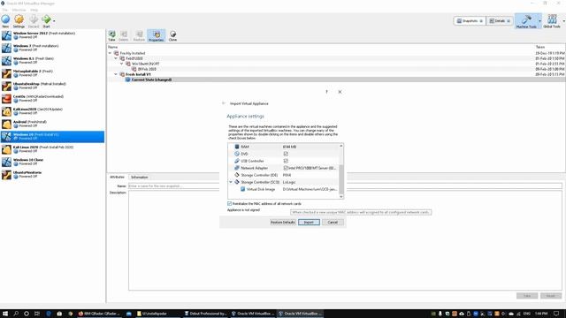Click the snapshot Name input field
This screenshot has width=566, height=318.
[345, 186]
